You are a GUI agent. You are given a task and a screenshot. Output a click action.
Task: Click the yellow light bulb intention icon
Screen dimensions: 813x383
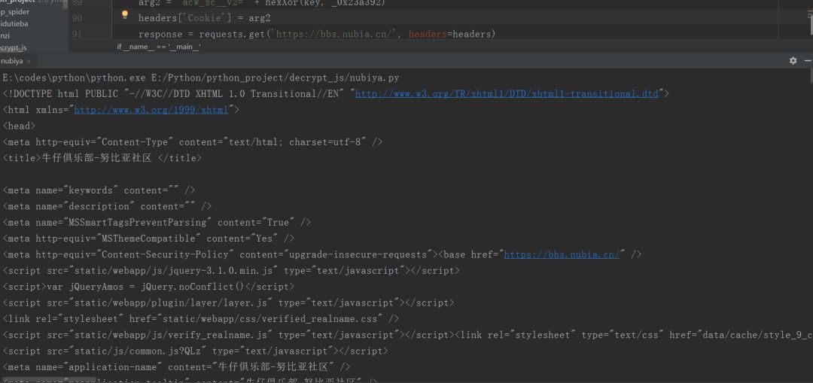[x=124, y=14]
